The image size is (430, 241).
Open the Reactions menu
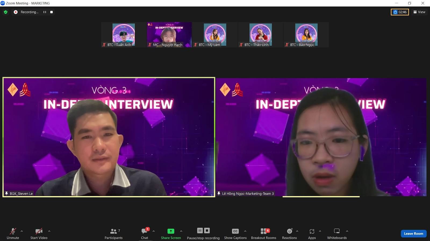(x=289, y=234)
